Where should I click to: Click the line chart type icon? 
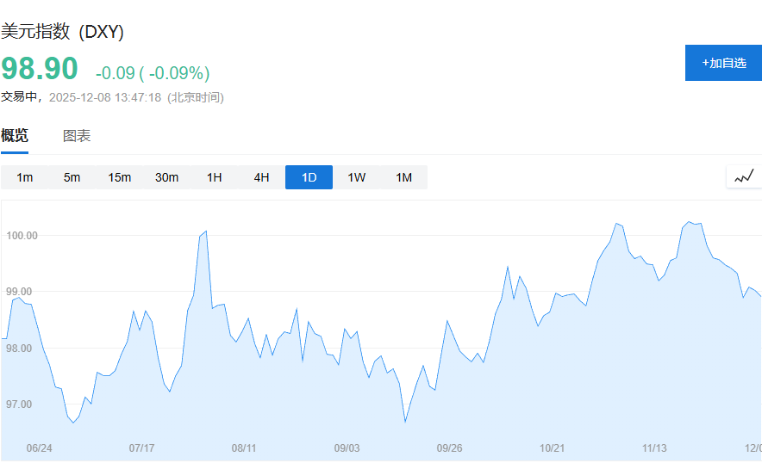[x=744, y=176]
